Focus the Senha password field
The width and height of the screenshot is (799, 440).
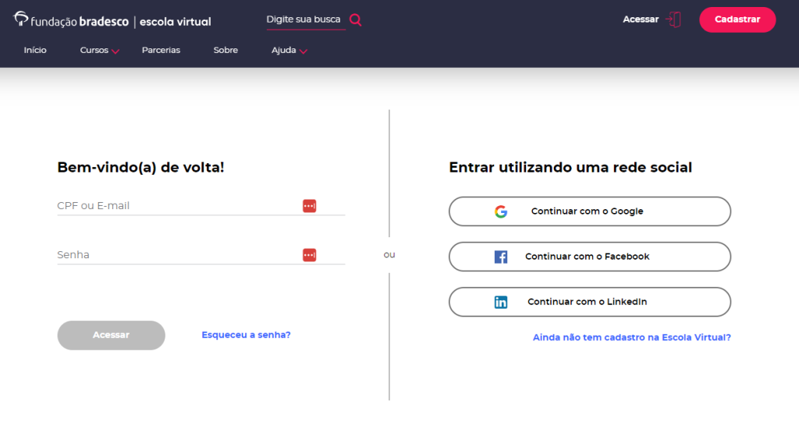point(201,254)
